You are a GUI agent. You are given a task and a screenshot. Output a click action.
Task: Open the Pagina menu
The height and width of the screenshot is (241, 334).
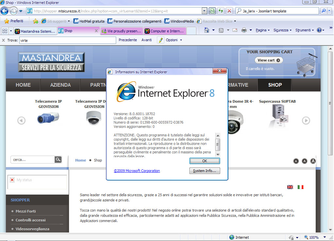tap(263, 30)
